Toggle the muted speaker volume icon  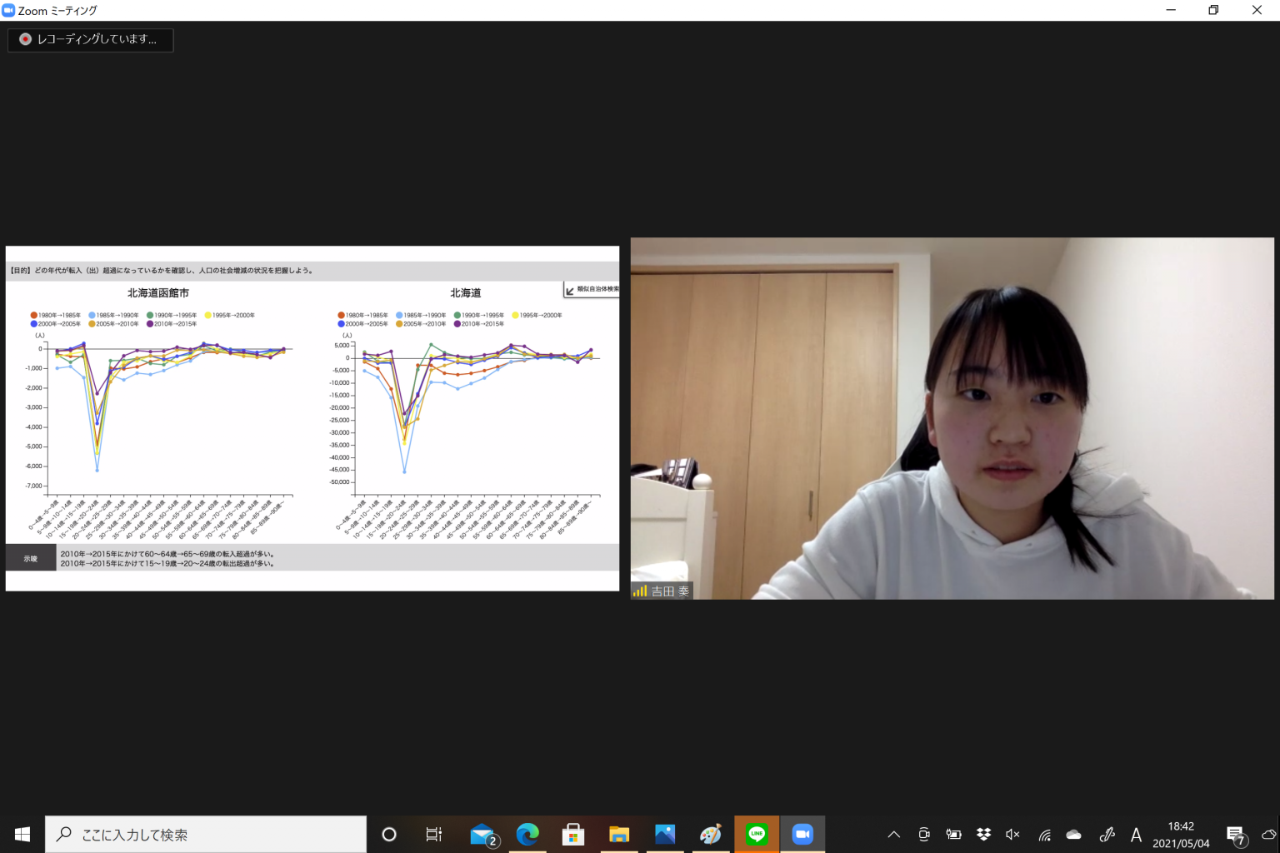[x=1012, y=834]
